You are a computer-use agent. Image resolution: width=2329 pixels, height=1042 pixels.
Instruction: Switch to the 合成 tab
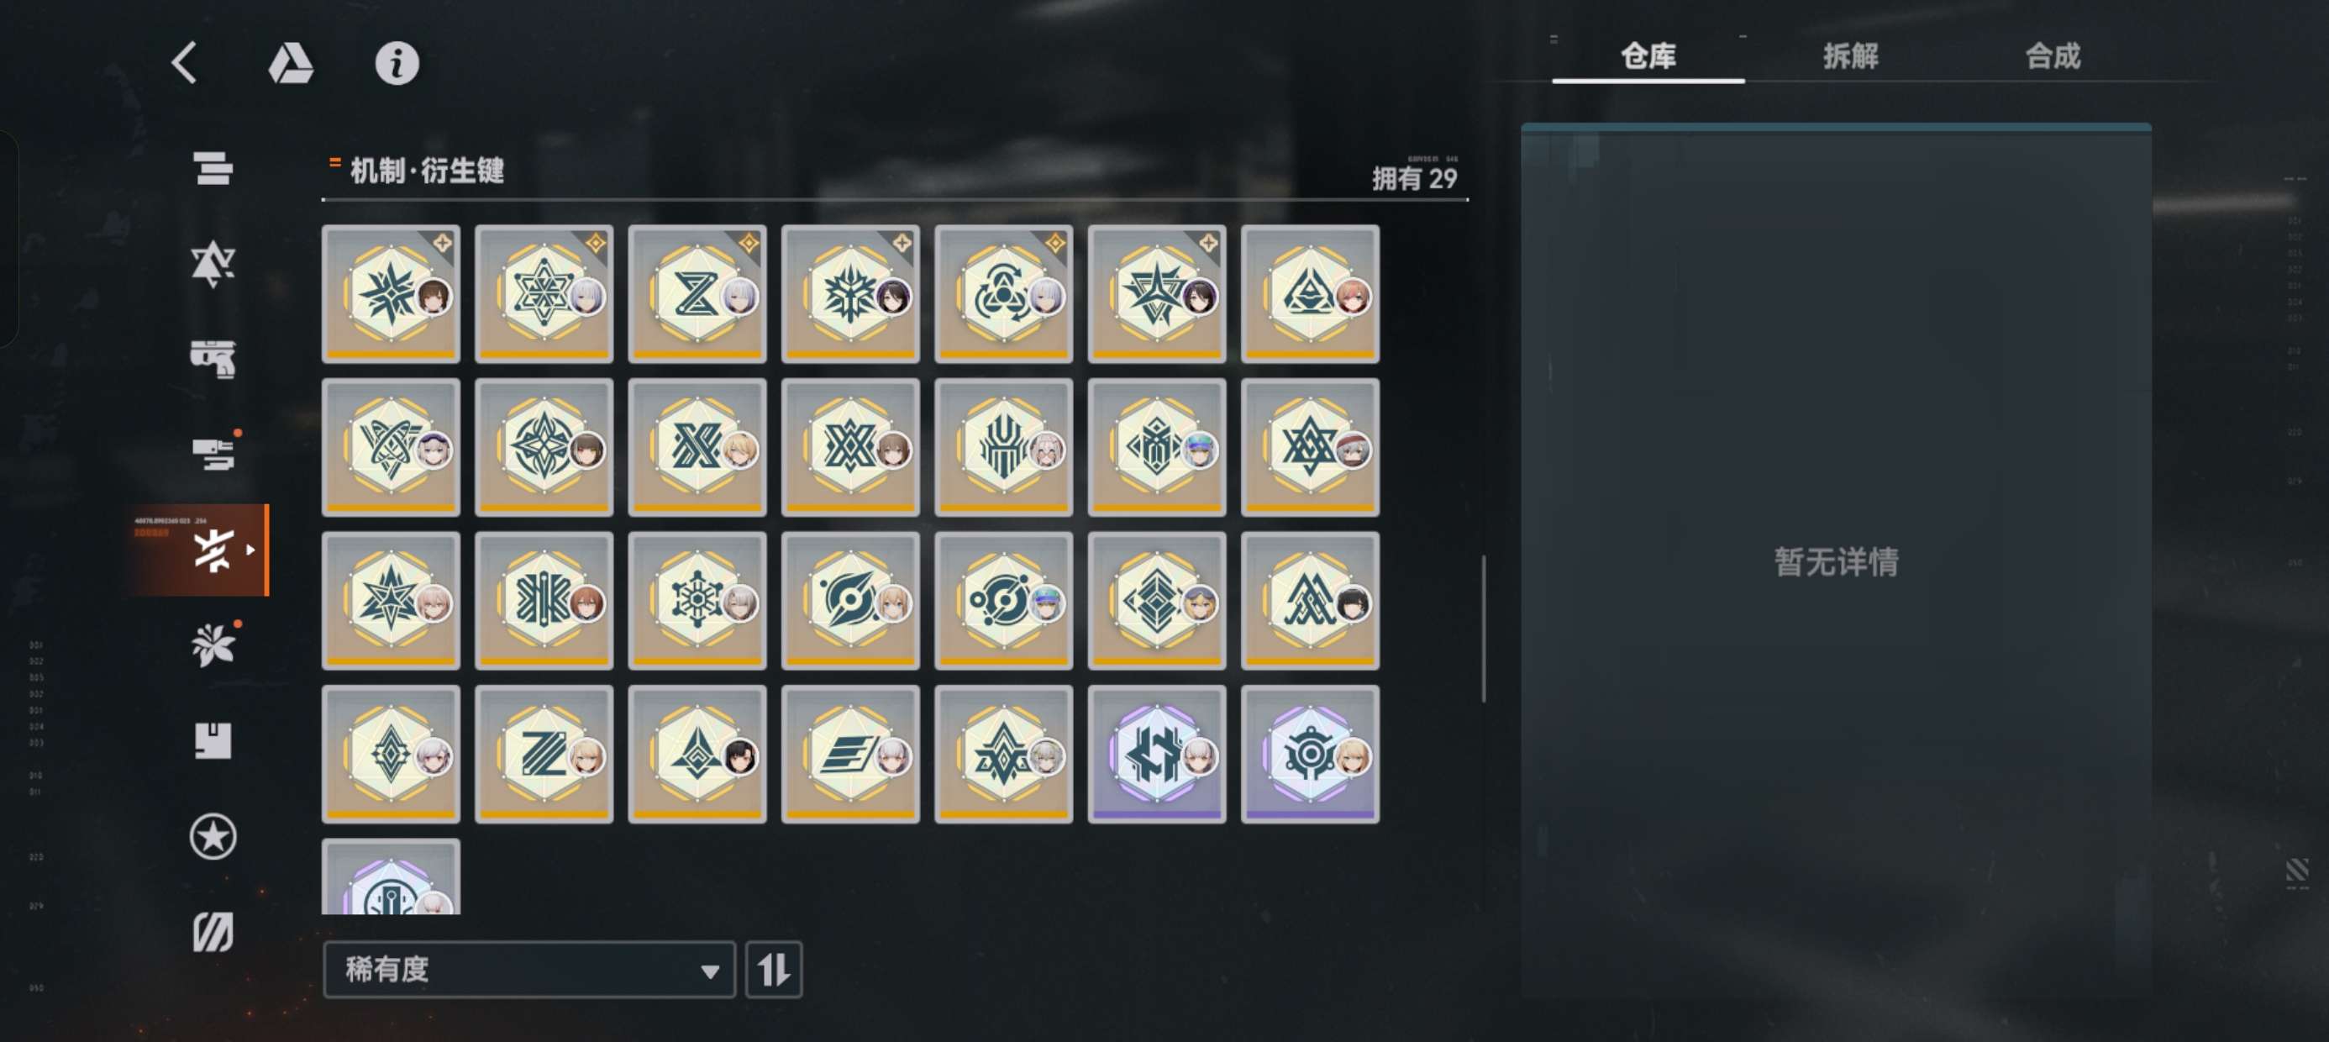click(2053, 56)
